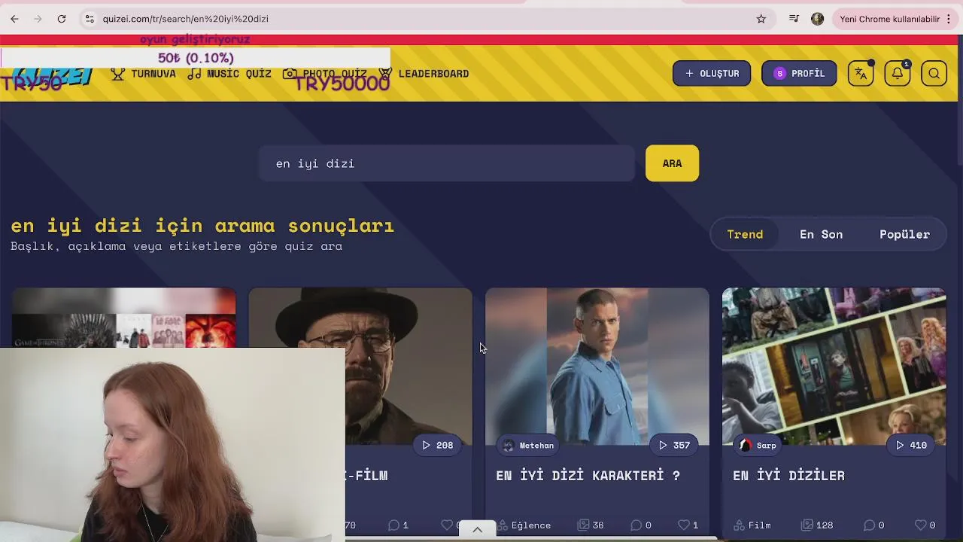The image size is (963, 542).
Task: Click the 410 plays icon badge
Action: click(911, 445)
